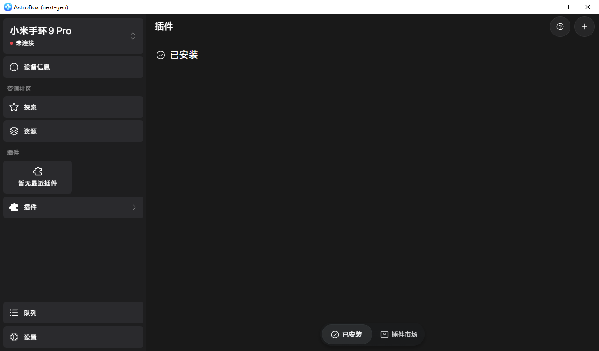Expand the 小米手环 9 Pro device switcher
This screenshot has width=599, height=351.
(133, 36)
